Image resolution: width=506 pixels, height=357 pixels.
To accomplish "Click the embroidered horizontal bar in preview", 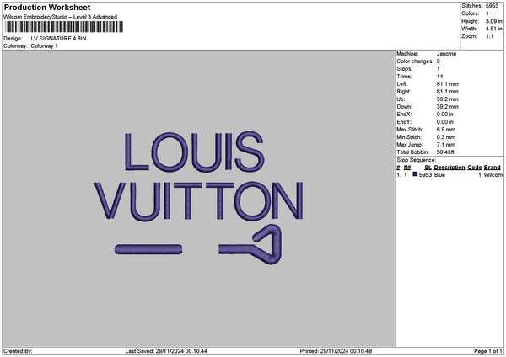I will [x=148, y=249].
